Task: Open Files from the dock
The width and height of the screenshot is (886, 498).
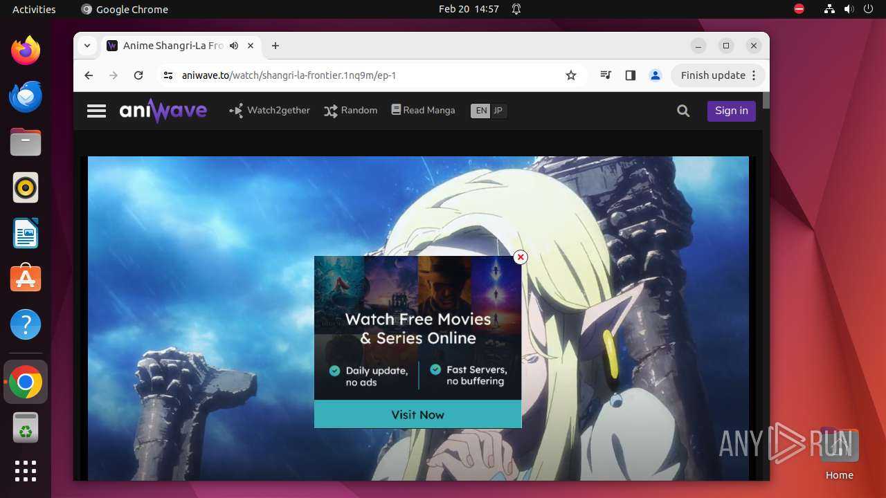Action: click(x=26, y=142)
